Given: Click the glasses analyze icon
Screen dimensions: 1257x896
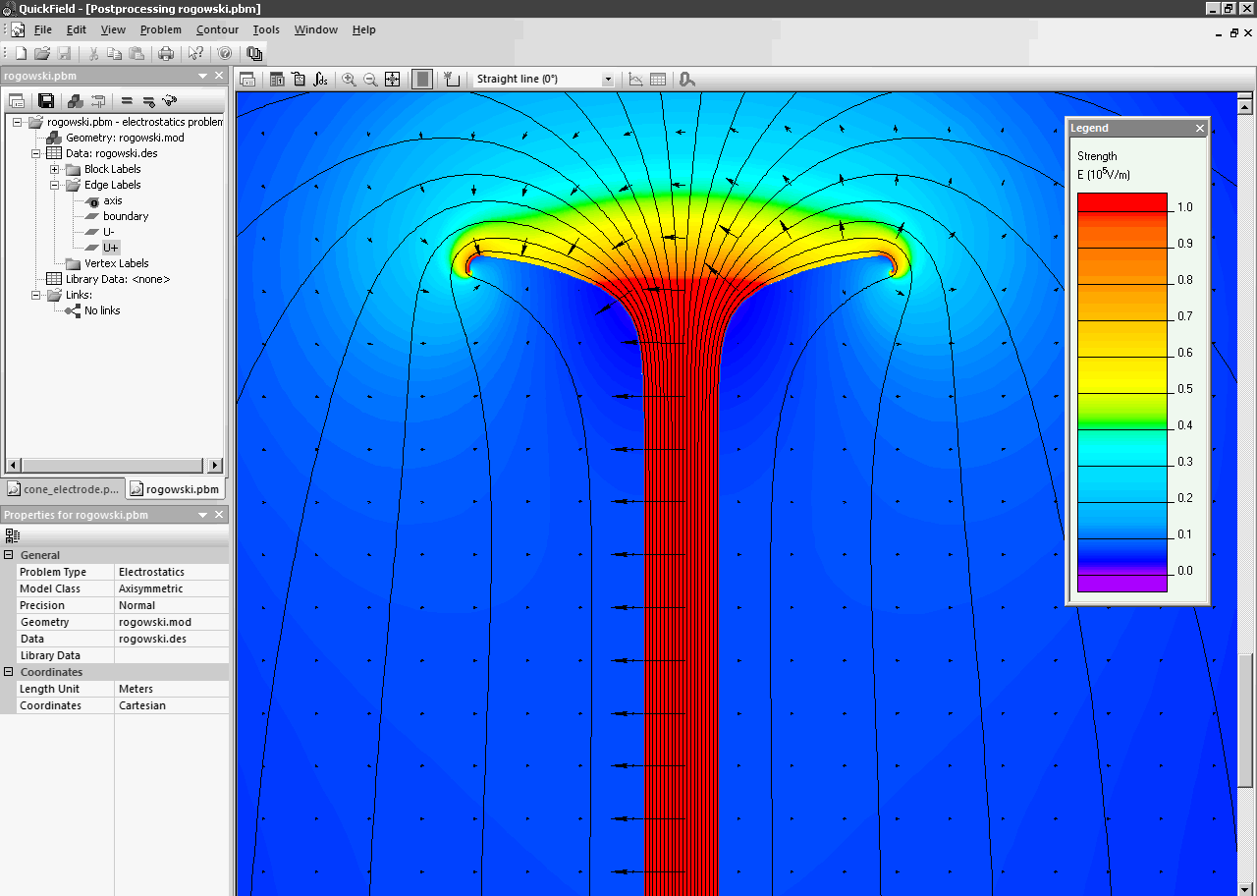Looking at the screenshot, I should [x=170, y=100].
